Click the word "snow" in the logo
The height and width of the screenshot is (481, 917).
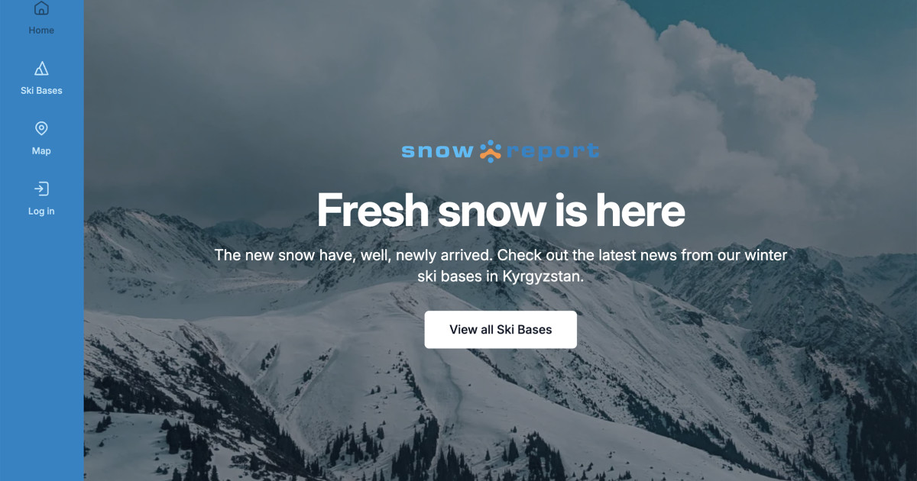click(x=438, y=152)
